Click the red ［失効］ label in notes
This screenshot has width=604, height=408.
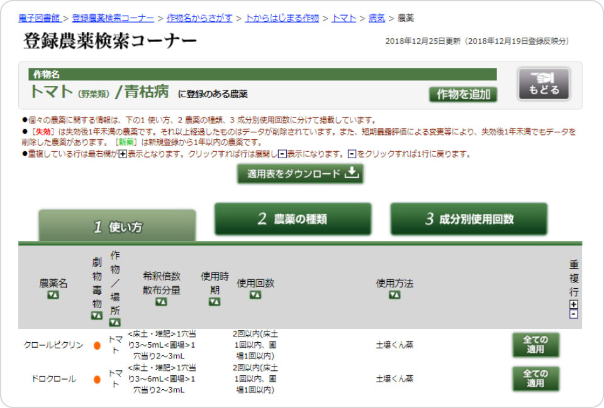coord(42,132)
